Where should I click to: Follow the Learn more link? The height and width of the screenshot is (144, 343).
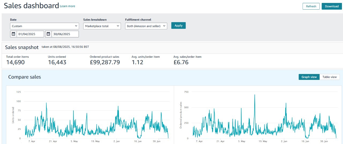coord(68,6)
